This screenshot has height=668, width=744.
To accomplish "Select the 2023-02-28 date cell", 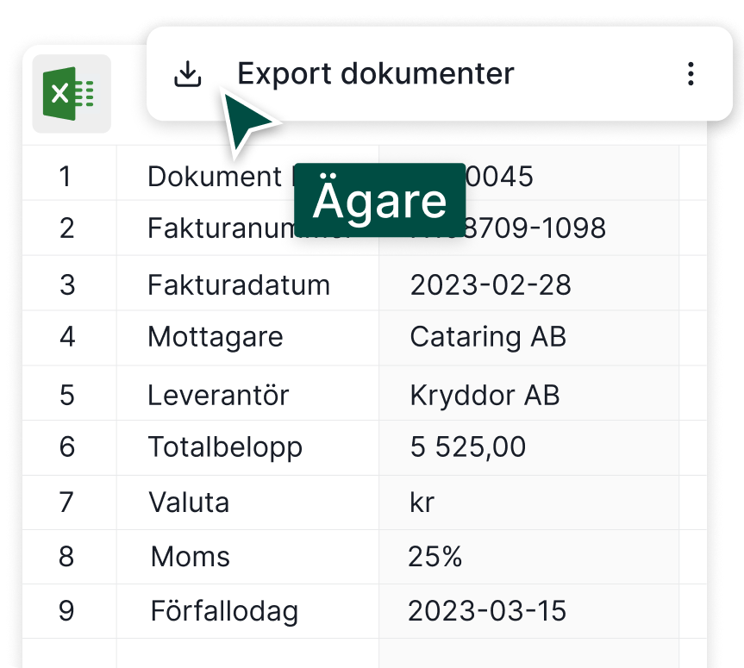I will 490,285.
